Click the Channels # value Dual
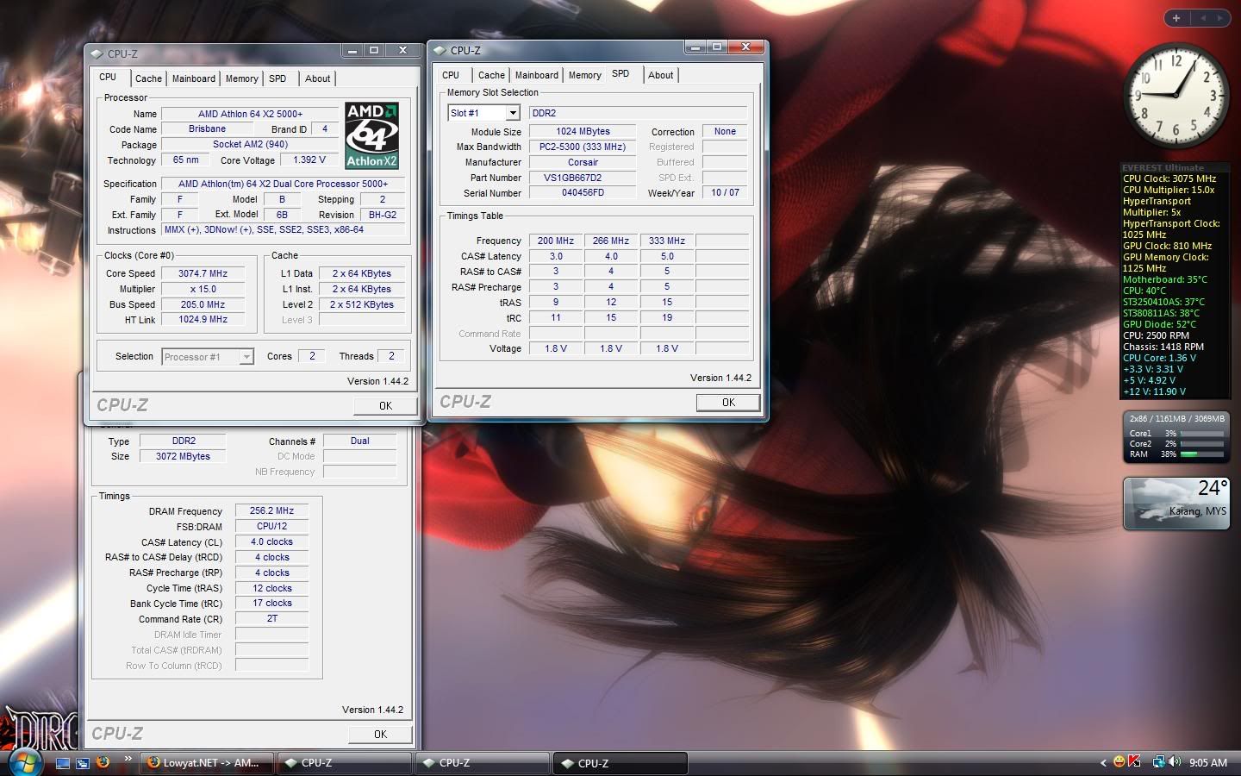 click(x=359, y=441)
